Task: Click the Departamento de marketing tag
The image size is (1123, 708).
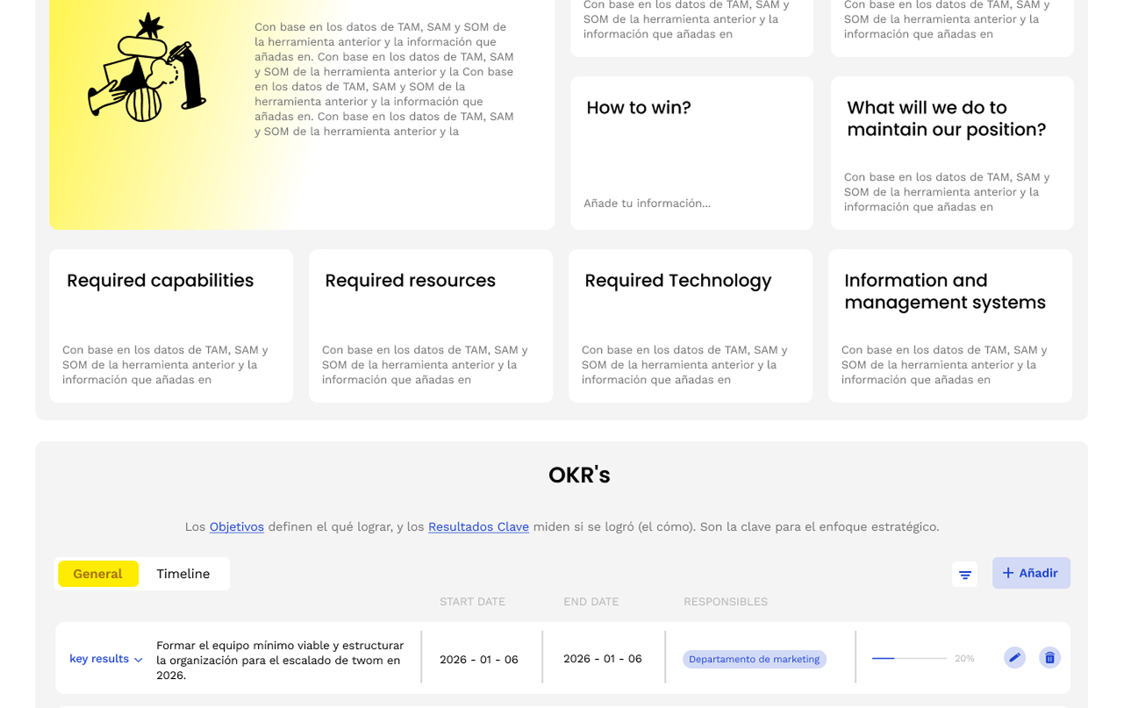Action: (x=754, y=659)
